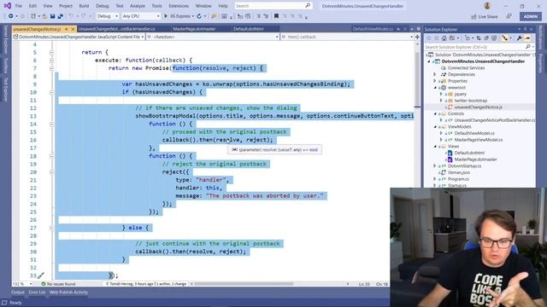
Task: Click the user account avatar
Action: 487,6
